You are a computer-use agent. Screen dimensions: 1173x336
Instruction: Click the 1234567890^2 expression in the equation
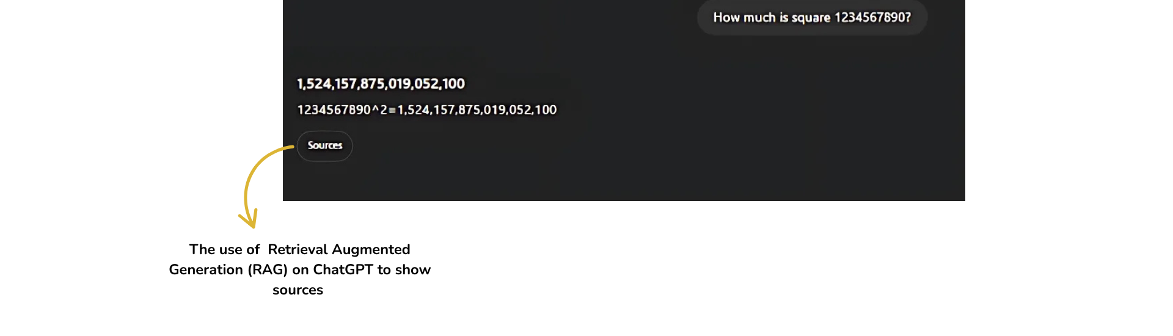tap(342, 110)
